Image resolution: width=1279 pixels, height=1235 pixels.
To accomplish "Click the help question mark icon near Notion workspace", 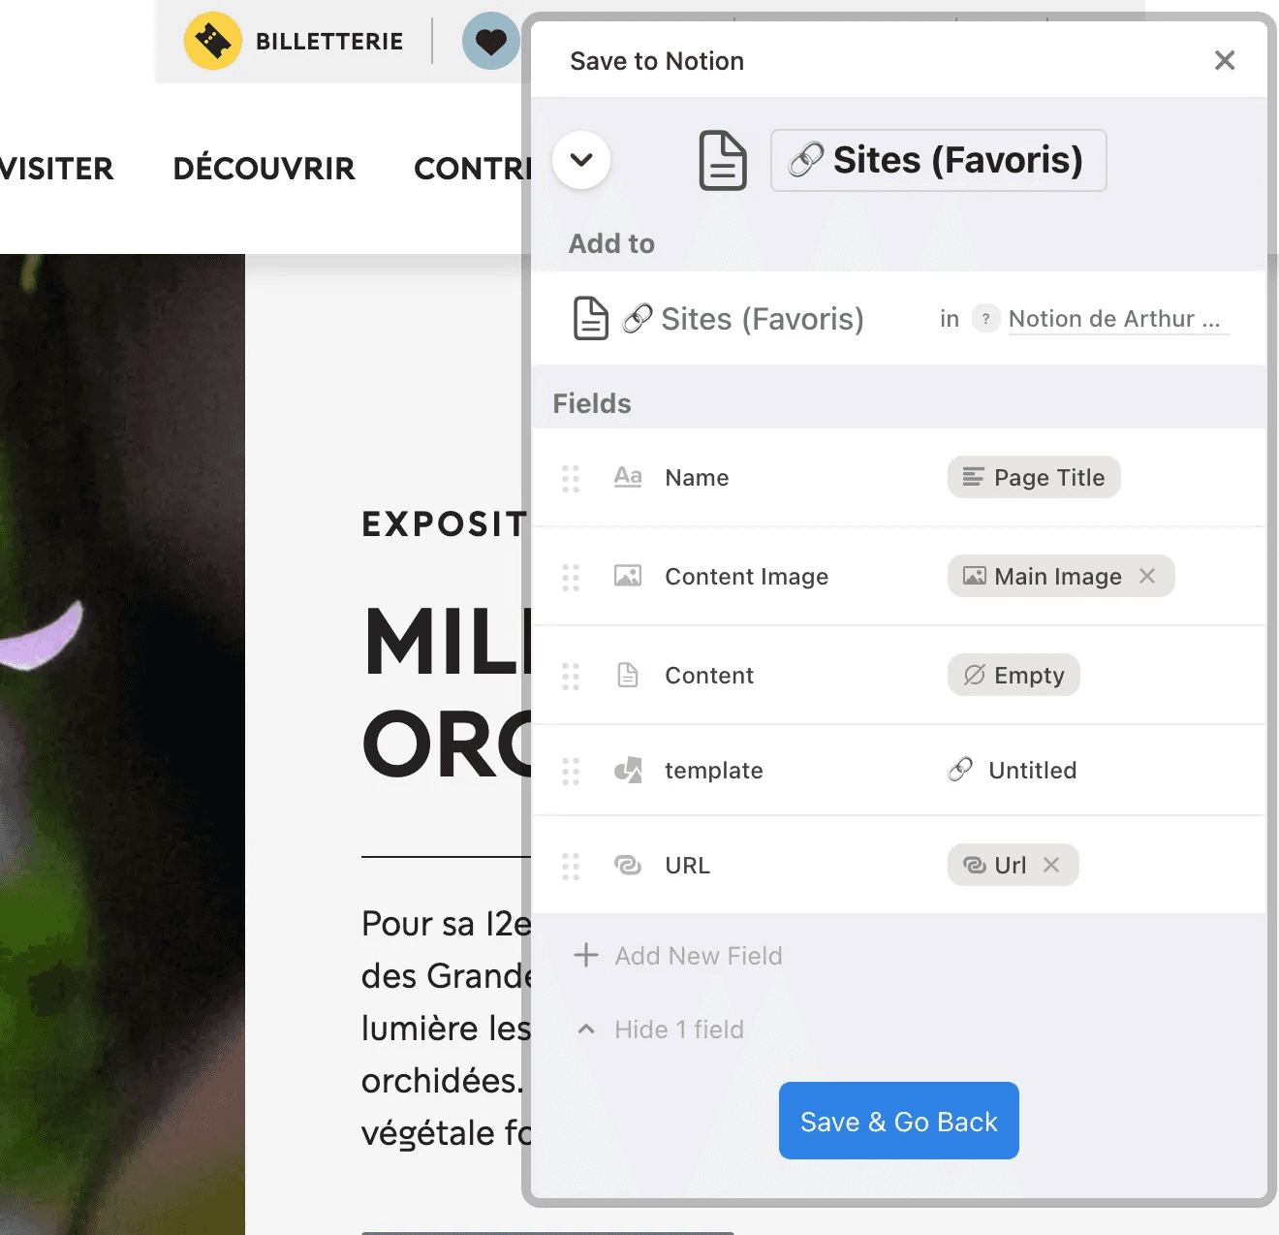I will (985, 318).
